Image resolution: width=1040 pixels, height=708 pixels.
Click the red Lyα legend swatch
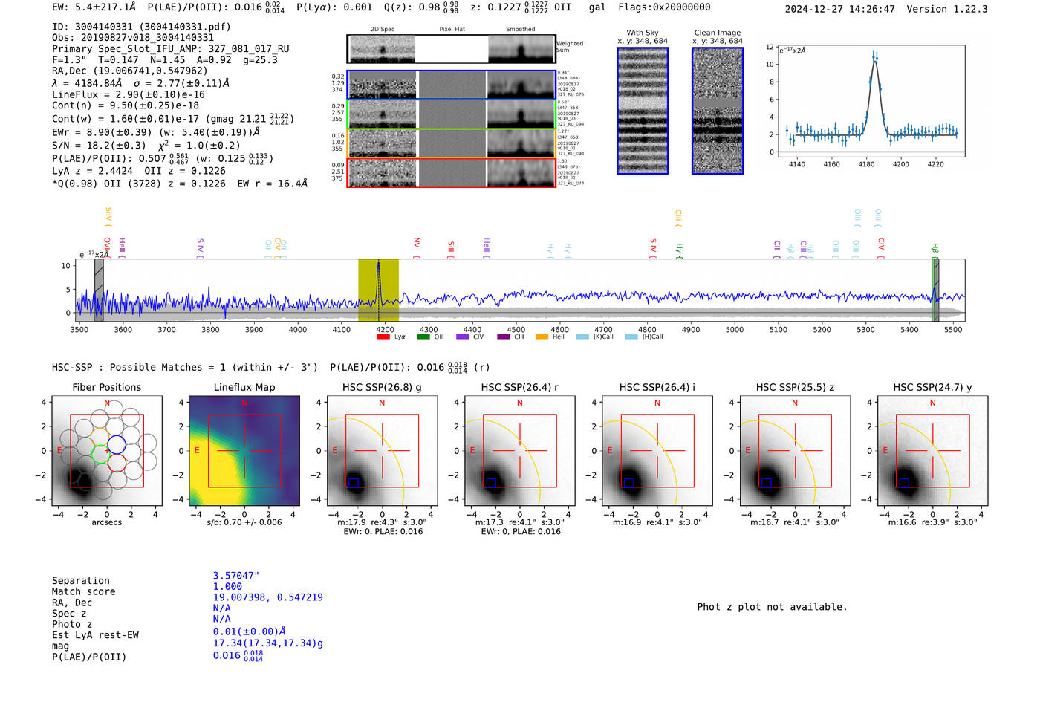383,337
